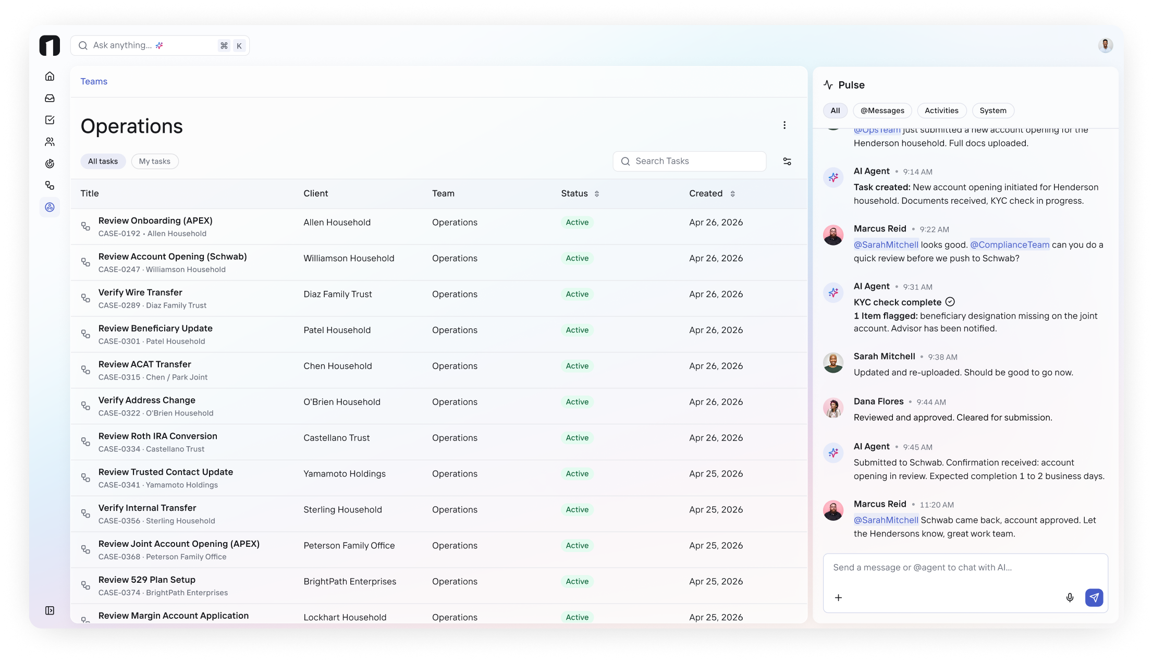Switch Pulse to the @Messages tab

click(x=882, y=111)
